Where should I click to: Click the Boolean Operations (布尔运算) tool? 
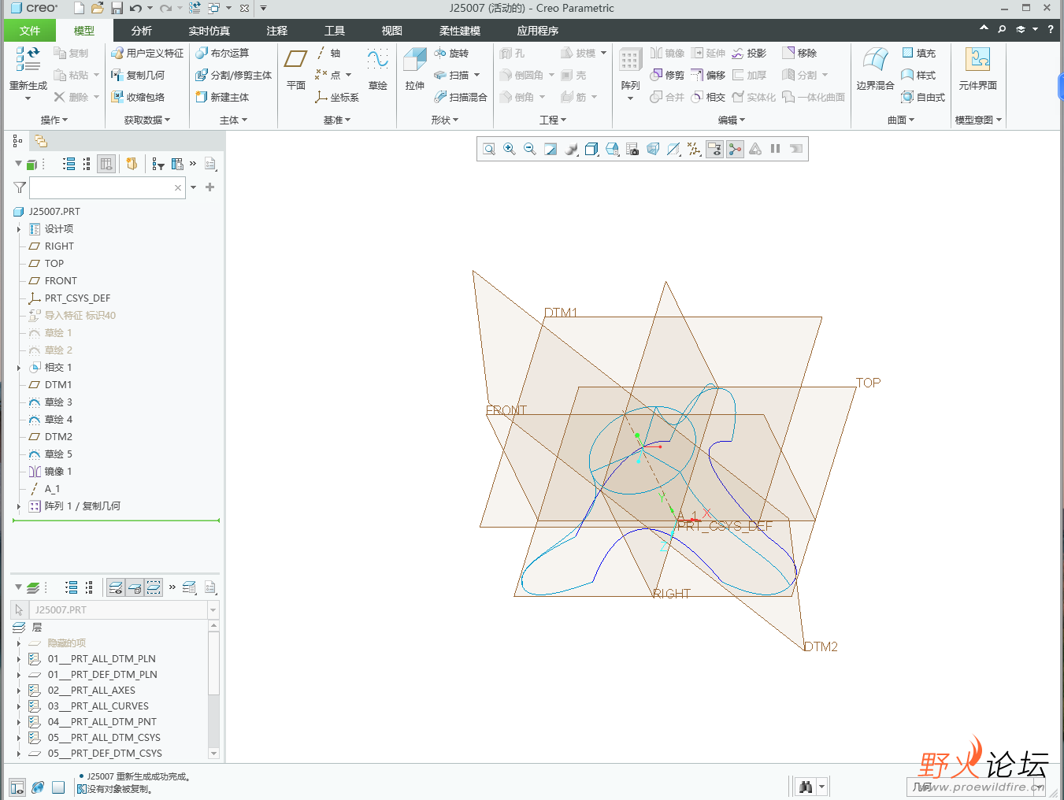click(222, 53)
